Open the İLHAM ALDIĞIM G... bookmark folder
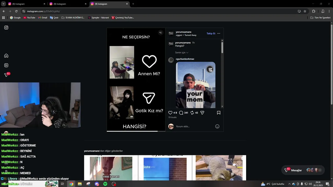Image resolution: width=333 pixels, height=187 pixels. (x=73, y=18)
